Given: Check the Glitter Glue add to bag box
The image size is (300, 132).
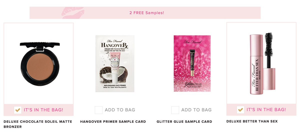Looking at the screenshot, I should (175, 110).
